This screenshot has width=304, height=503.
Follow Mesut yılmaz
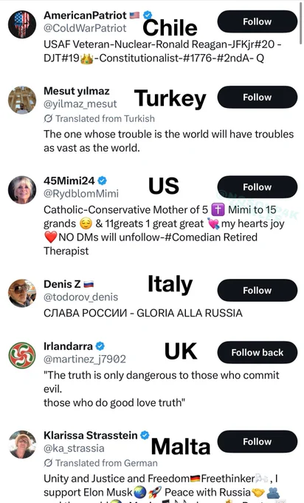click(258, 97)
